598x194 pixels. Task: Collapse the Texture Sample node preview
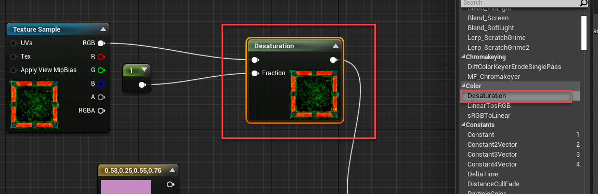coord(103,29)
